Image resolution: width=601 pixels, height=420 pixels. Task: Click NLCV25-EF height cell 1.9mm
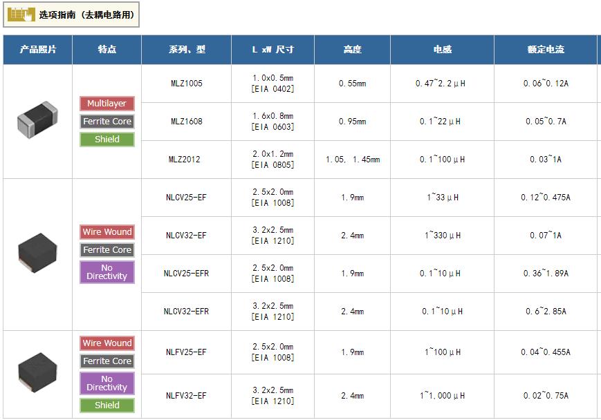click(352, 198)
